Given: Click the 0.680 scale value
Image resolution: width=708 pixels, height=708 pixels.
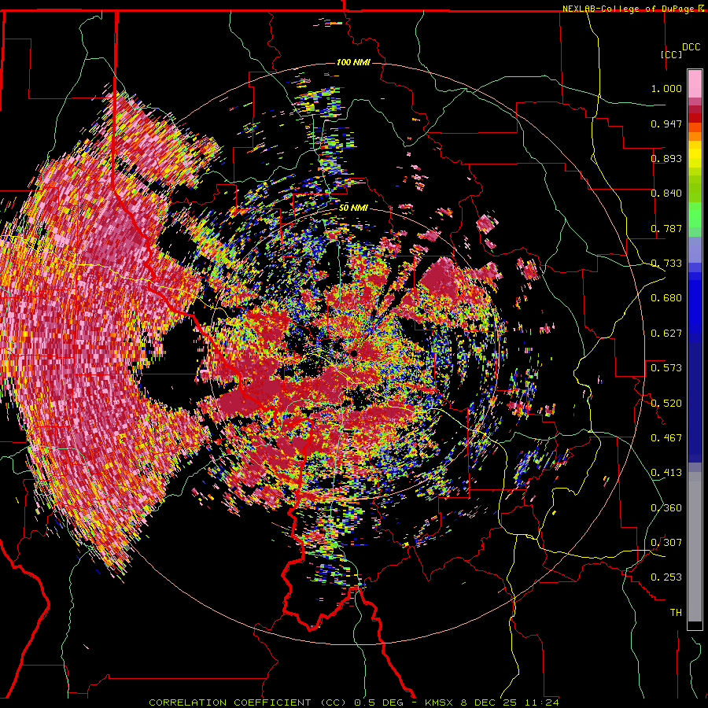Looking at the screenshot, I should point(666,298).
